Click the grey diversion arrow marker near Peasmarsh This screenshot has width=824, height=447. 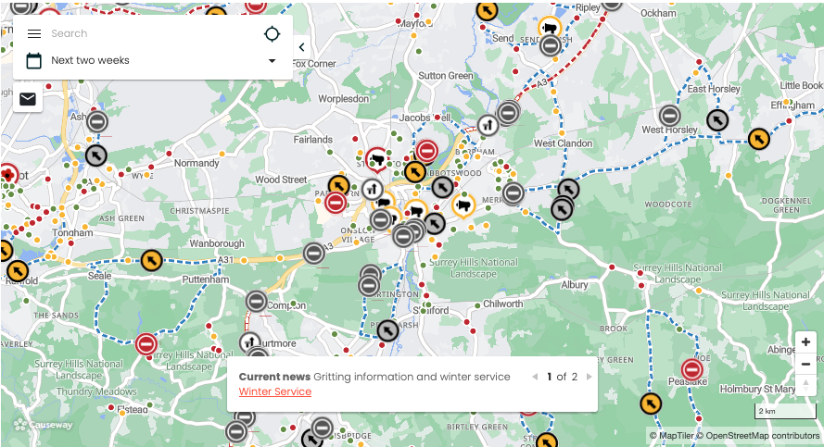(387, 330)
